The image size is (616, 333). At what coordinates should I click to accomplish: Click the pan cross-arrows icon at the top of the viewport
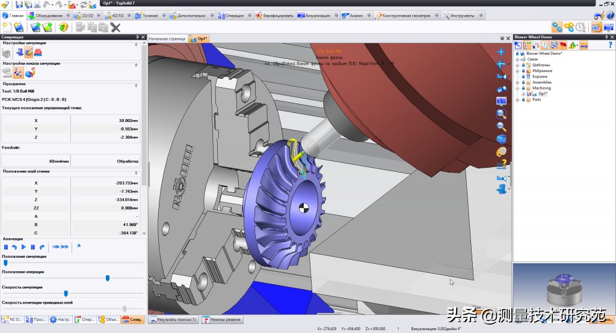click(501, 52)
